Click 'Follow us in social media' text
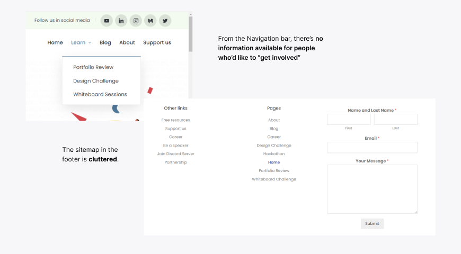 point(62,20)
